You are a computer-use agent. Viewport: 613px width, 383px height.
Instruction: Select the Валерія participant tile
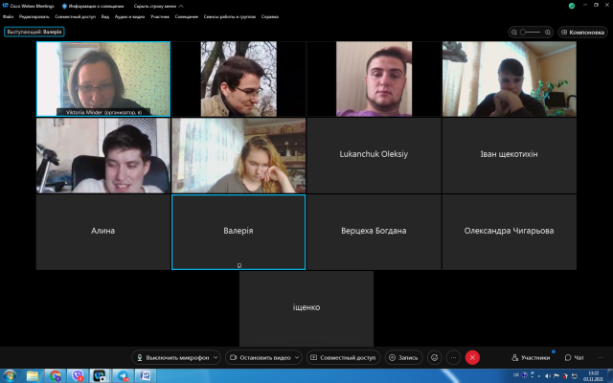pyautogui.click(x=238, y=232)
